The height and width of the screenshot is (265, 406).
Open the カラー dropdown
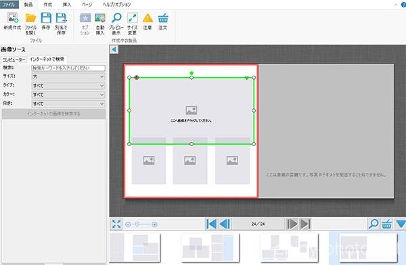tap(68, 95)
